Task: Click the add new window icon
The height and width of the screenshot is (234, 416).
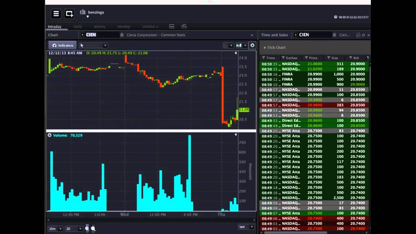Action: click(x=69, y=14)
